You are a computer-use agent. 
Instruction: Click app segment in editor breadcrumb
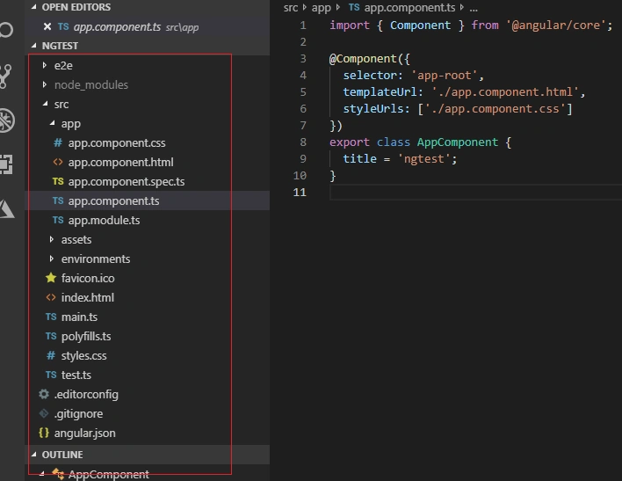321,8
